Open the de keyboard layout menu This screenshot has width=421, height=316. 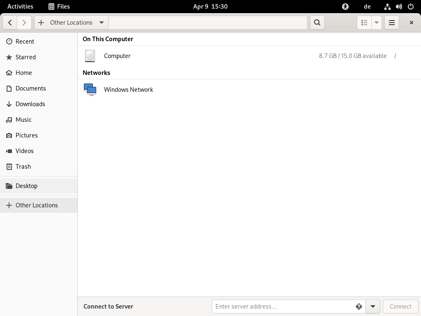tap(367, 7)
